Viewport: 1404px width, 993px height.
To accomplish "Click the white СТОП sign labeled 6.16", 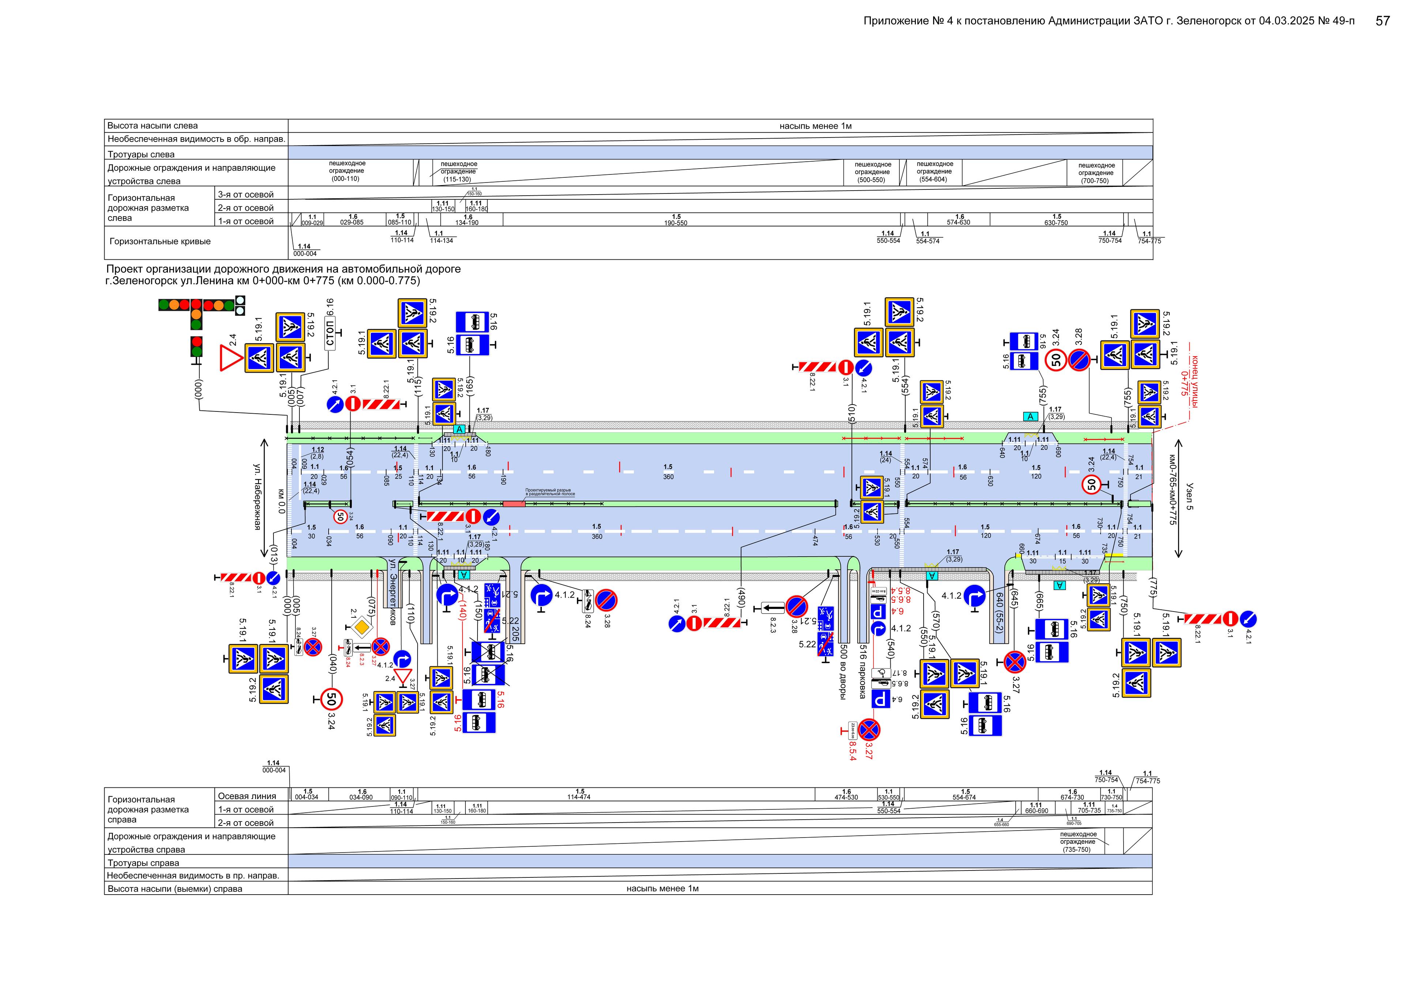I will (330, 334).
